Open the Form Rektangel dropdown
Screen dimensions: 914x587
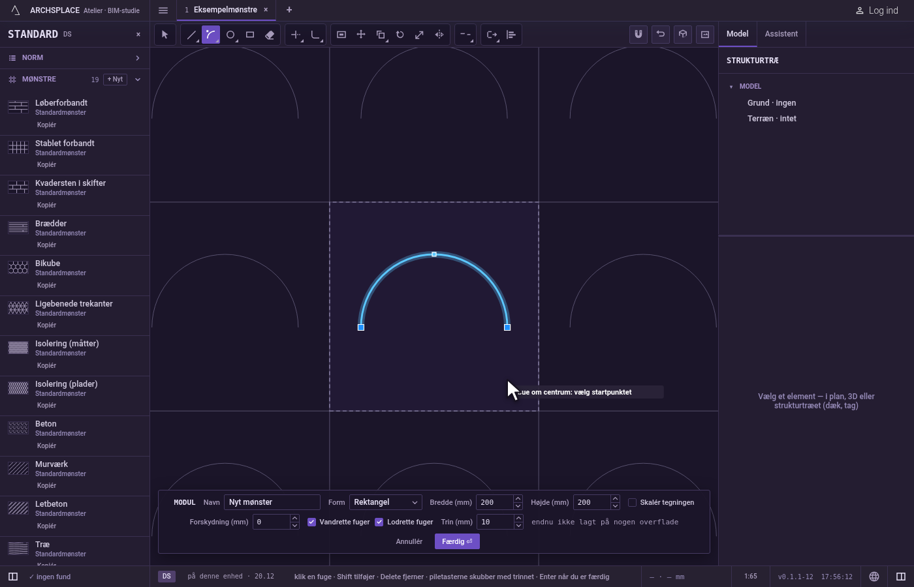tap(386, 502)
